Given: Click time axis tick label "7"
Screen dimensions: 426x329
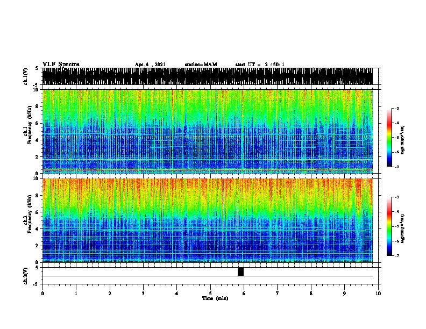Looking at the screenshot, I should point(278,293).
